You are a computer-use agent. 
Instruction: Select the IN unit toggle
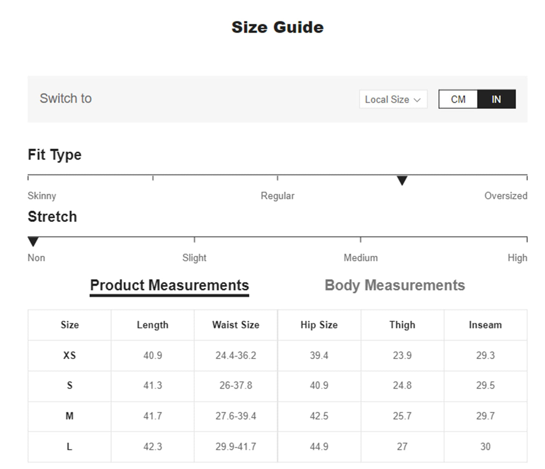[496, 99]
